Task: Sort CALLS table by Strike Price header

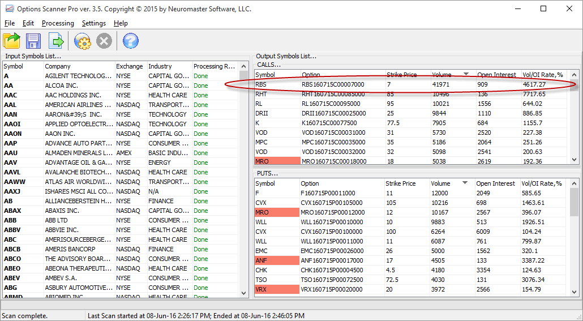Action: point(408,75)
